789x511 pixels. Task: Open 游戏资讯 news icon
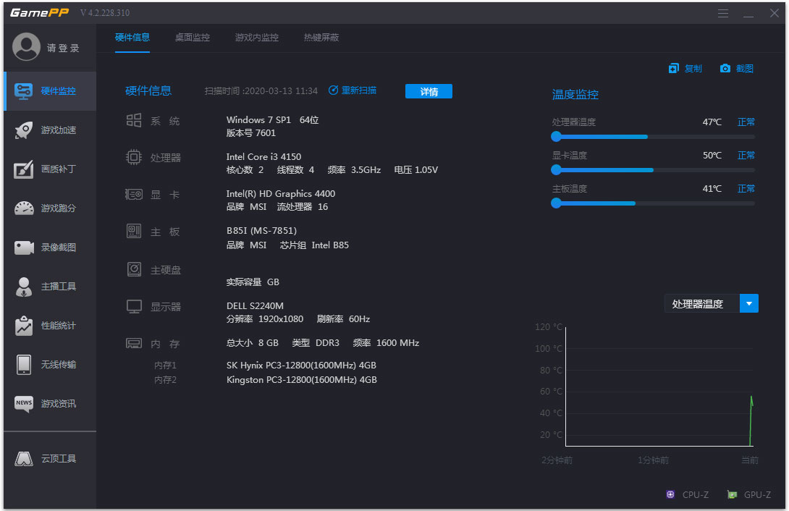[24, 403]
